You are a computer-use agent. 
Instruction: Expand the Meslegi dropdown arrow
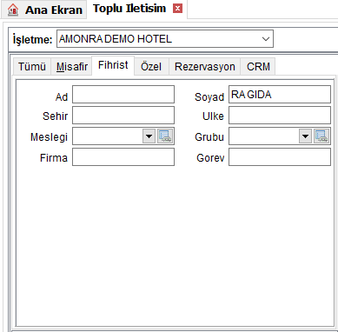click(149, 136)
